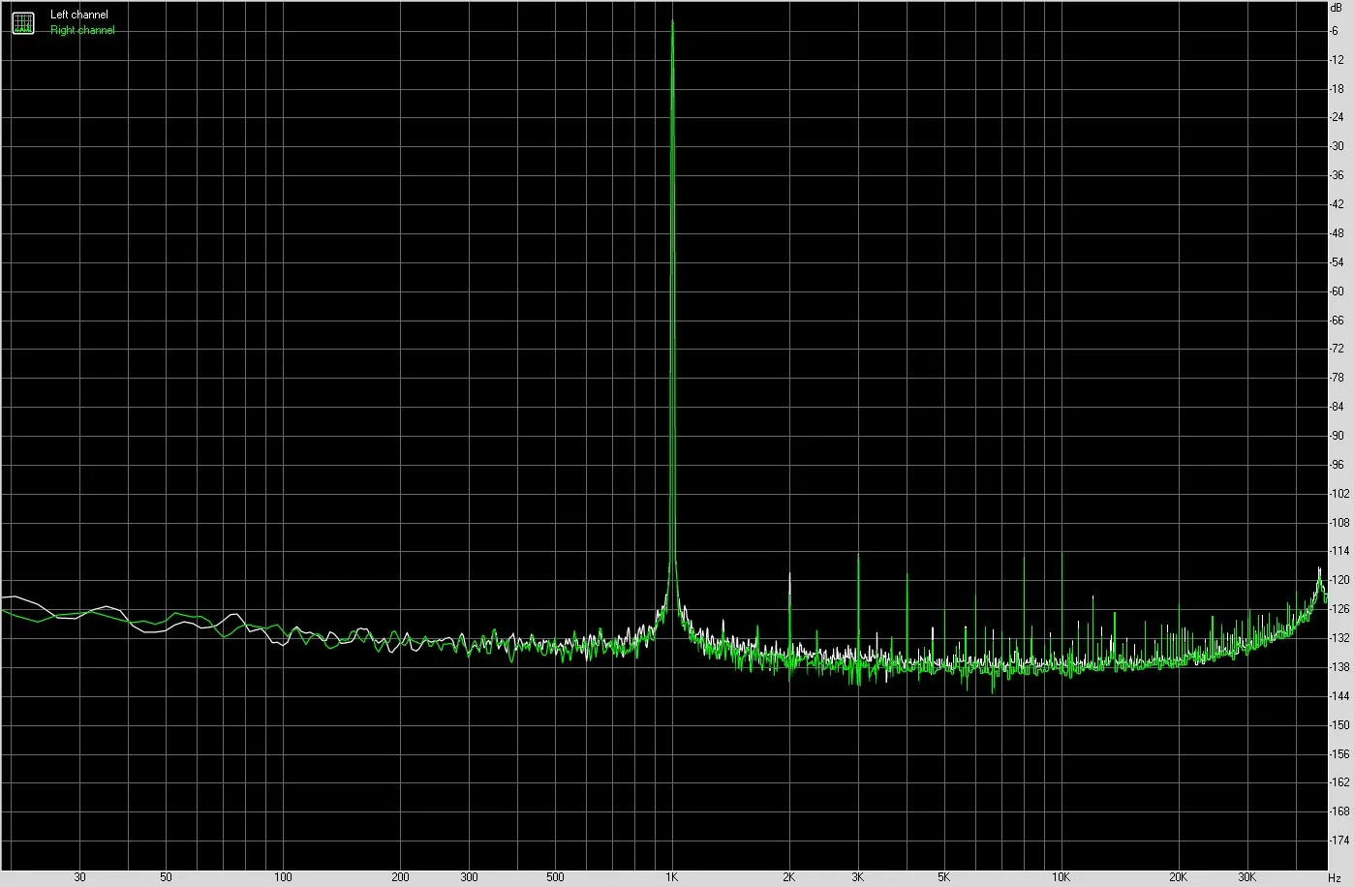
Task: Click the 3K frequency axis label
Action: click(x=858, y=877)
